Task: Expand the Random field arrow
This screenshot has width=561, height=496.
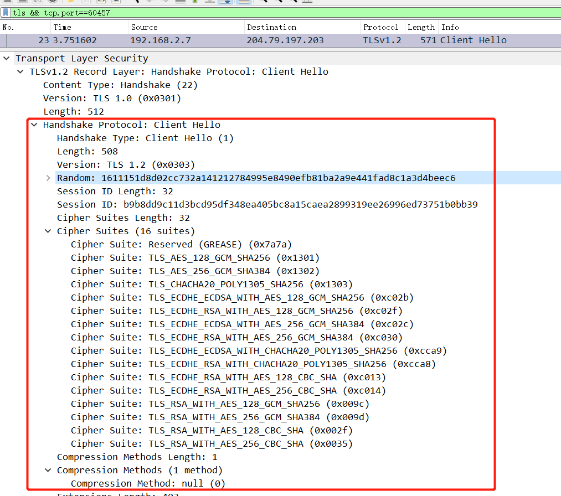Action: (48, 178)
